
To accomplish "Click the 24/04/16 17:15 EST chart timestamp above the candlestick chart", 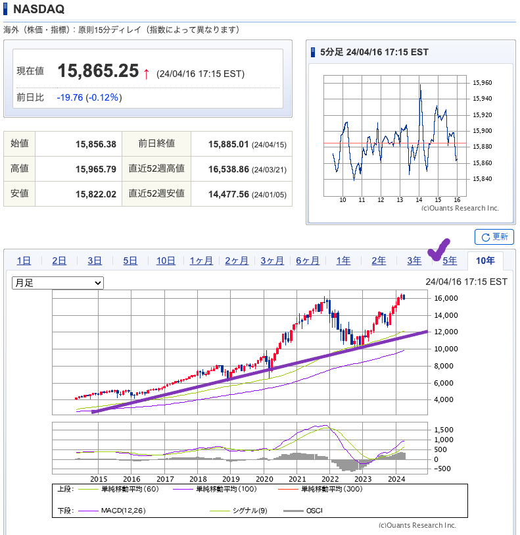I will click(466, 282).
